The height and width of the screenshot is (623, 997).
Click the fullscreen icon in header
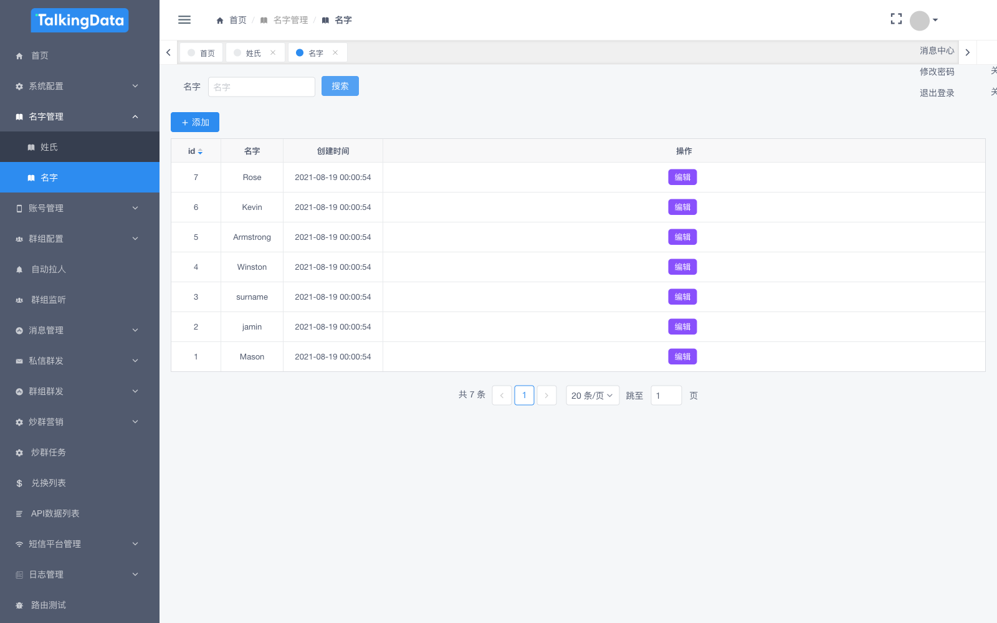[896, 19]
